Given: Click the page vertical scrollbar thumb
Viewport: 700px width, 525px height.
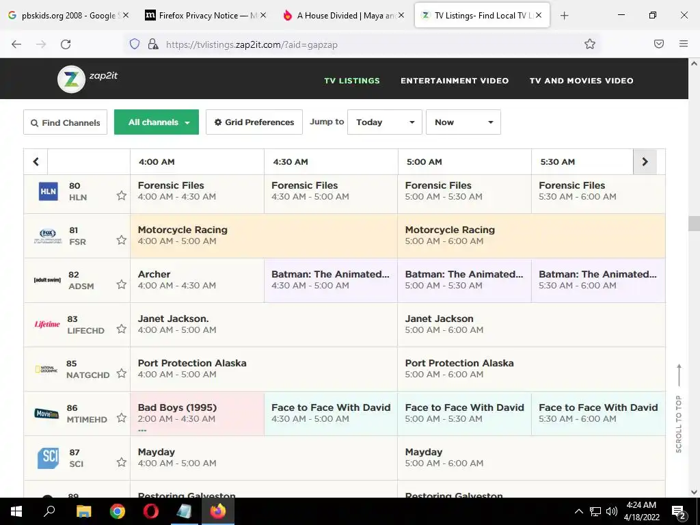Looking at the screenshot, I should pyautogui.click(x=694, y=224).
